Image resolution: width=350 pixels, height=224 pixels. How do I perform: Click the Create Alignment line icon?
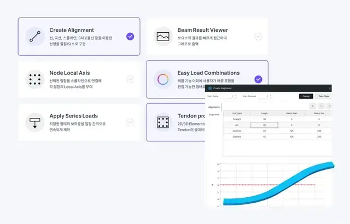point(36,37)
